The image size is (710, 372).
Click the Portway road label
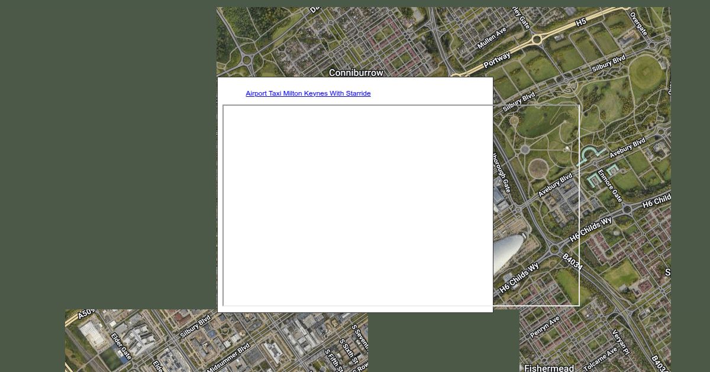tap(496, 60)
